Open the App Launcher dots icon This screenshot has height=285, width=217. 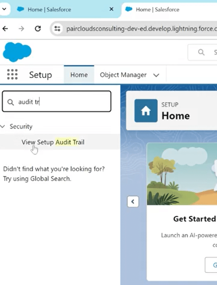12,74
